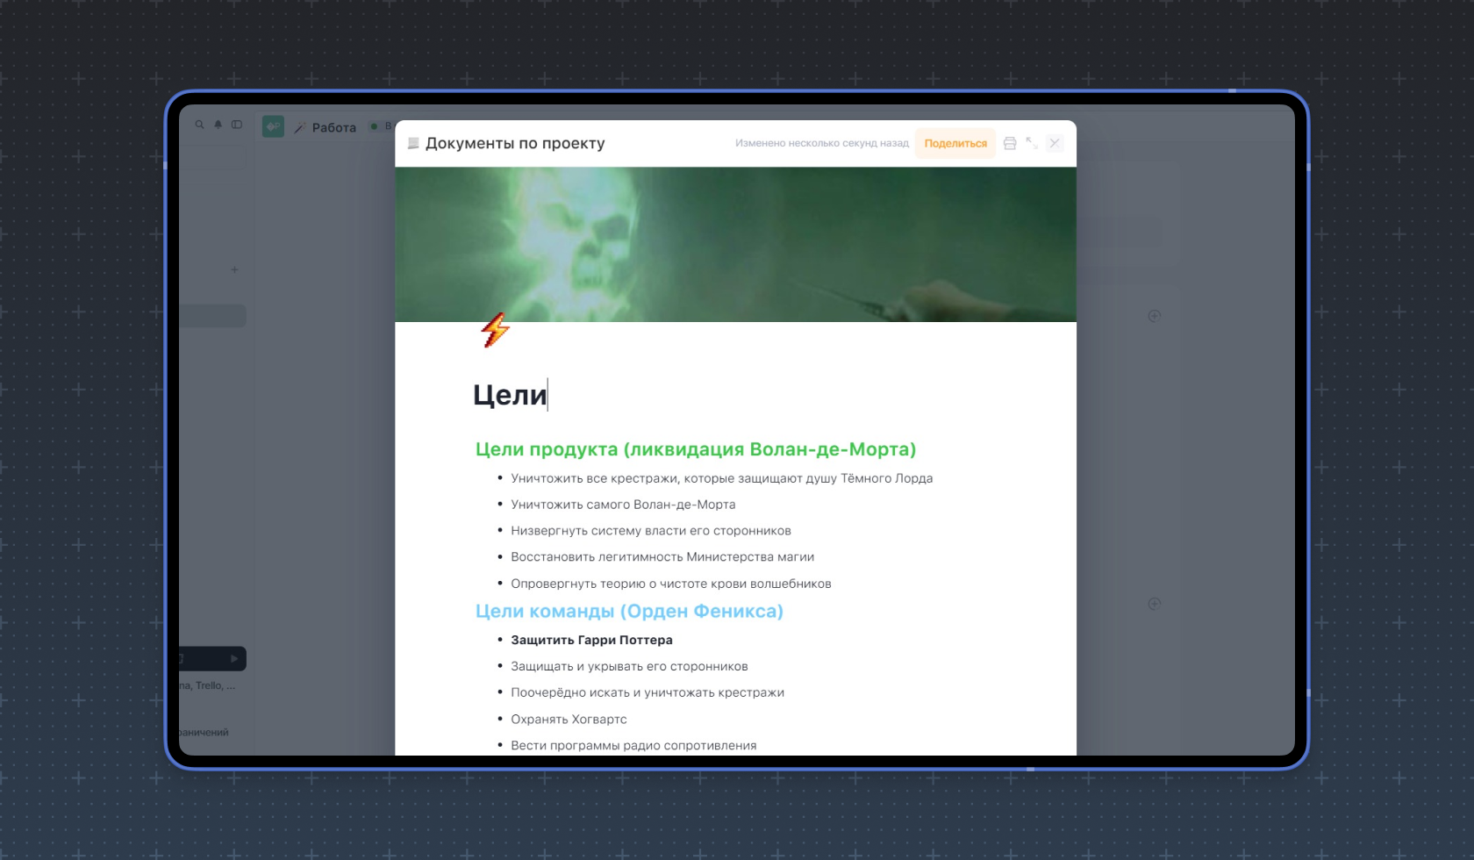Toggle the sidebar panel icon
The height and width of the screenshot is (860, 1474).
click(237, 125)
